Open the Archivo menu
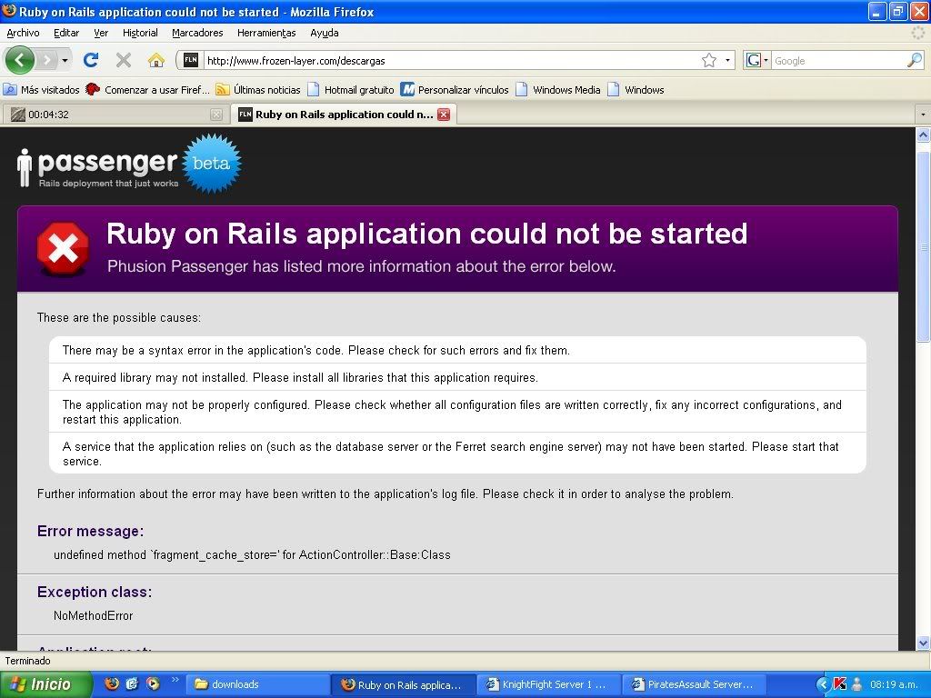The width and height of the screenshot is (931, 698). 23,33
